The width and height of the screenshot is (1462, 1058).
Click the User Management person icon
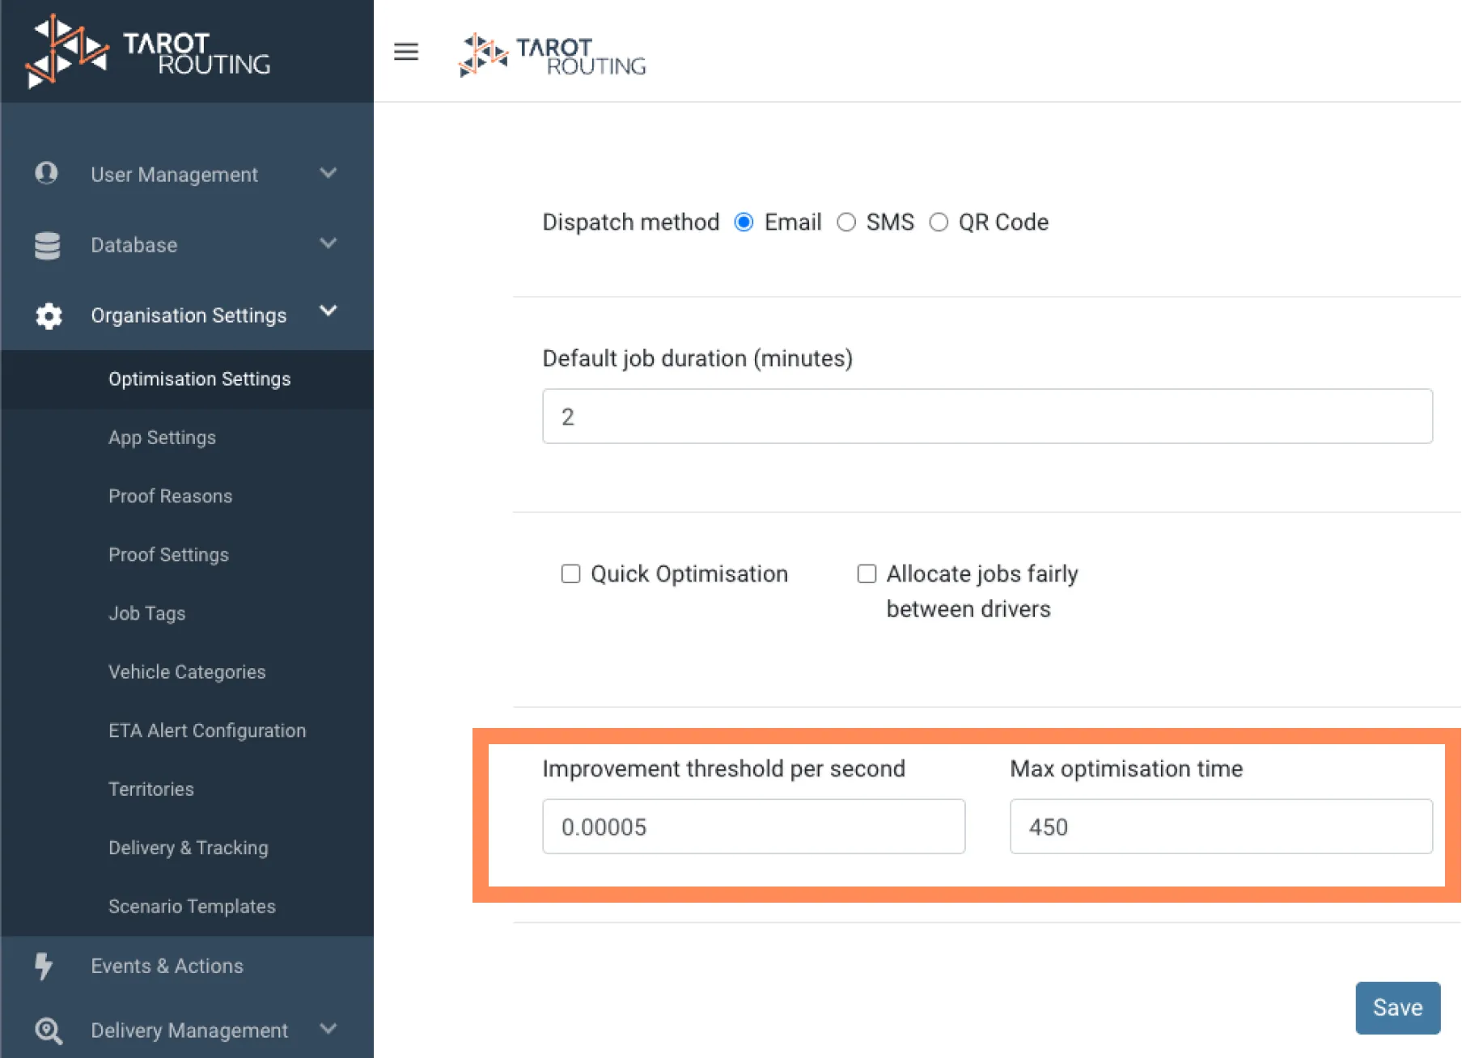(x=47, y=173)
